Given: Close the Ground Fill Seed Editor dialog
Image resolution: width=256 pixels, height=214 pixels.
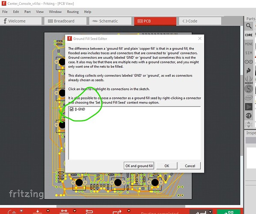Looking at the screenshot, I should coord(200,39).
